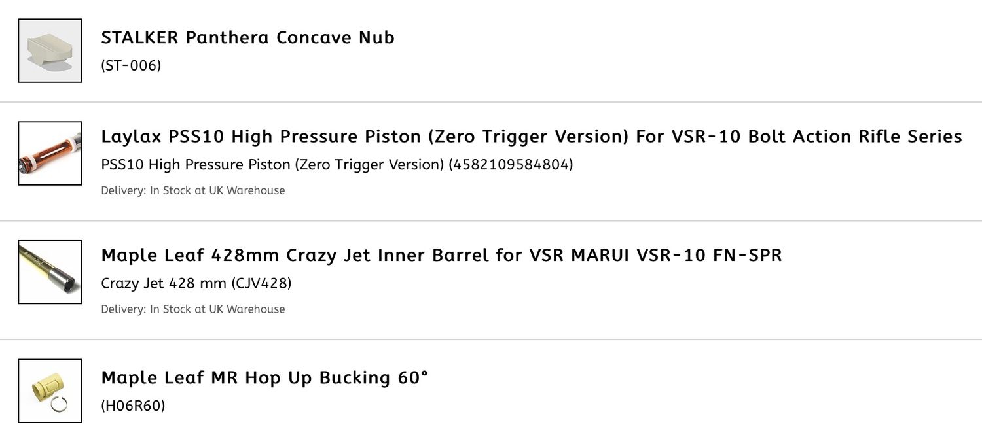Click "UK Warehouse" under the Crazy Jet barrel
This screenshot has width=982, height=433.
247,309
